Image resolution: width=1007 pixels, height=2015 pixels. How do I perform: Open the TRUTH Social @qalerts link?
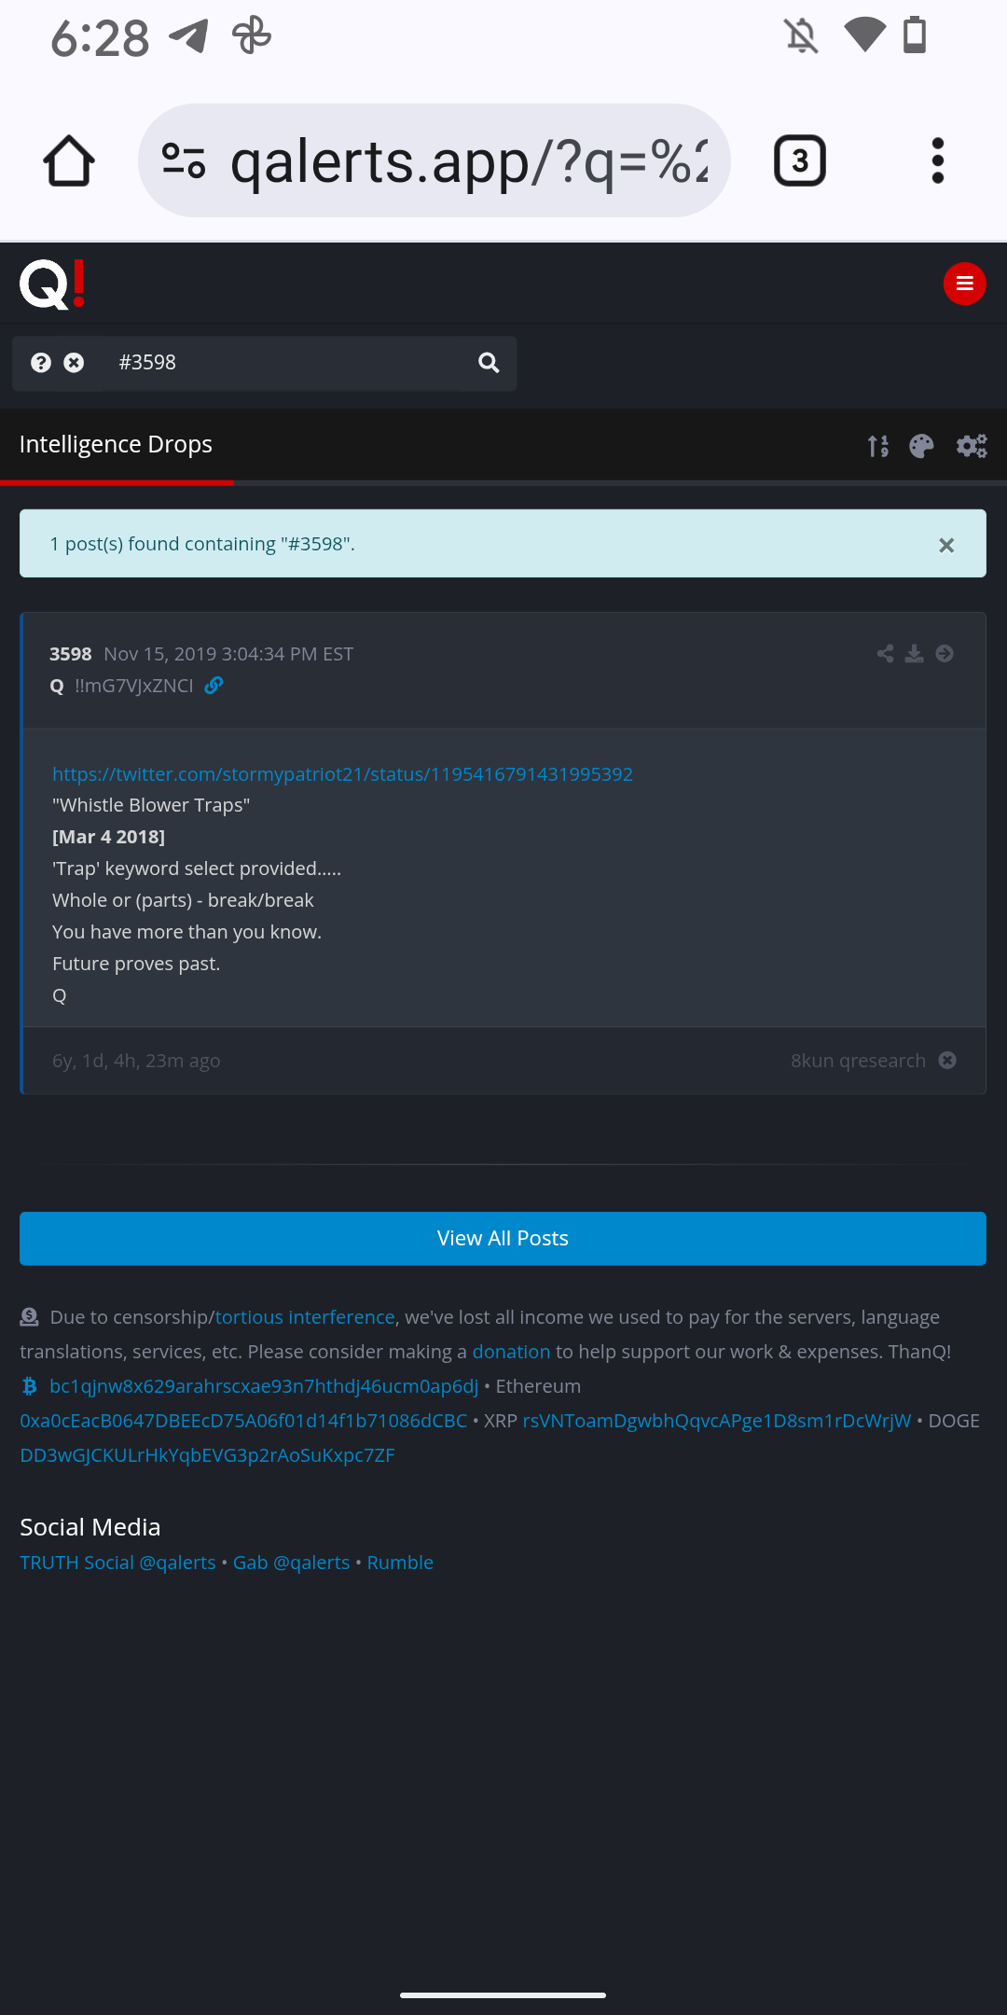click(x=117, y=1563)
